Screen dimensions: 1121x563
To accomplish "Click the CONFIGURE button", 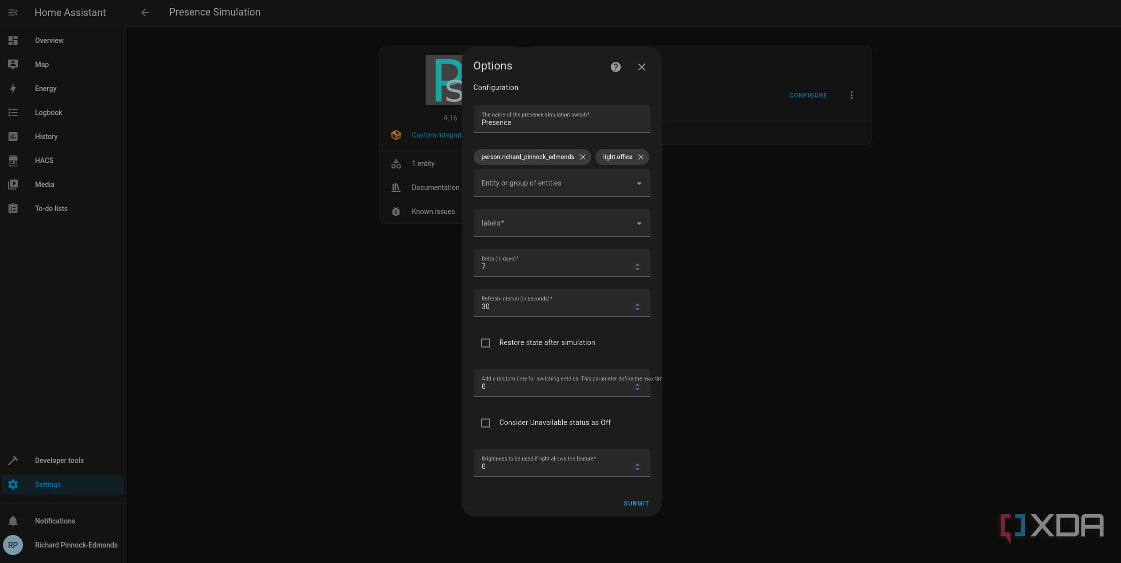I will coord(808,95).
